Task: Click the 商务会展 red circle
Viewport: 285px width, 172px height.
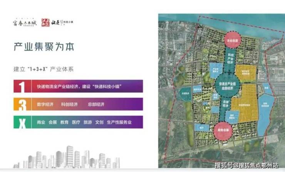Action: pos(223,131)
